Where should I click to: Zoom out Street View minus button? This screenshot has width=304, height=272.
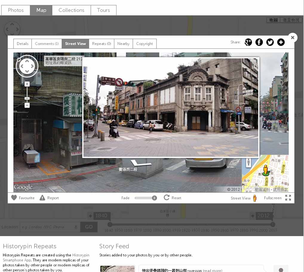pyautogui.click(x=27, y=105)
